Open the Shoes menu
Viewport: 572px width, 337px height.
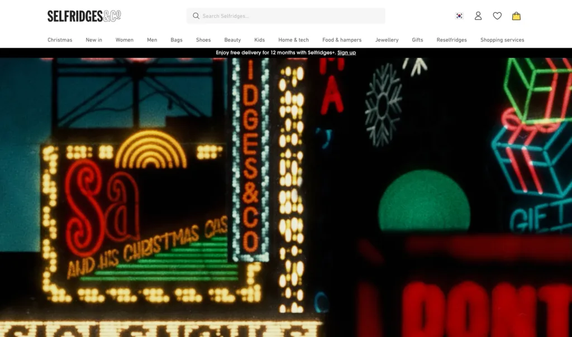point(203,40)
